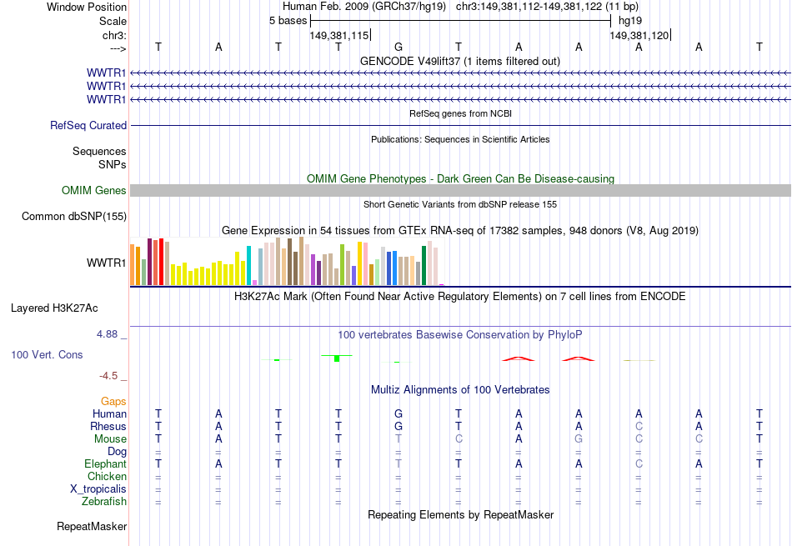Click the 149,381,120 position marker

639,35
